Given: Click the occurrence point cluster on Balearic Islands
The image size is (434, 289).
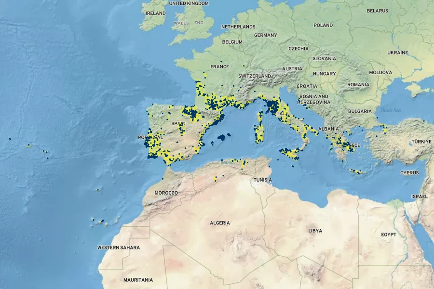Looking at the screenshot, I should [x=222, y=137].
